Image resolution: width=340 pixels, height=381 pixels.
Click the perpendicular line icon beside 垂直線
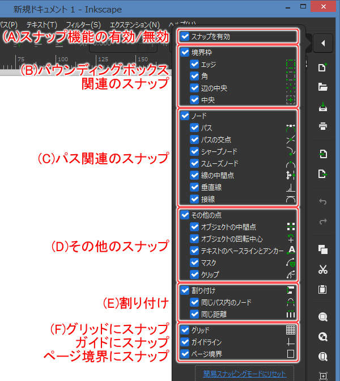291,187
